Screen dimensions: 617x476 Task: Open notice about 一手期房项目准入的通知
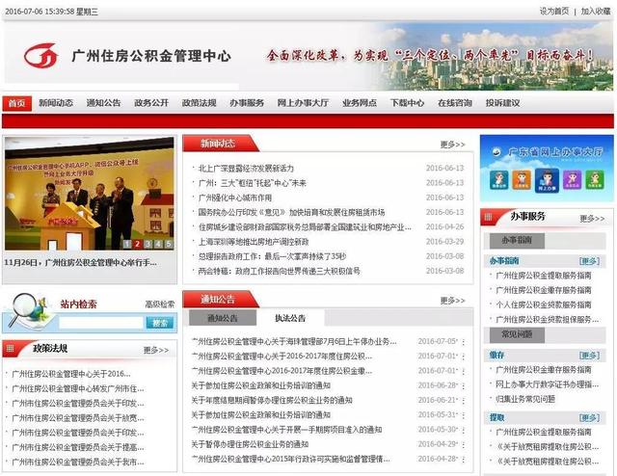coord(287,430)
